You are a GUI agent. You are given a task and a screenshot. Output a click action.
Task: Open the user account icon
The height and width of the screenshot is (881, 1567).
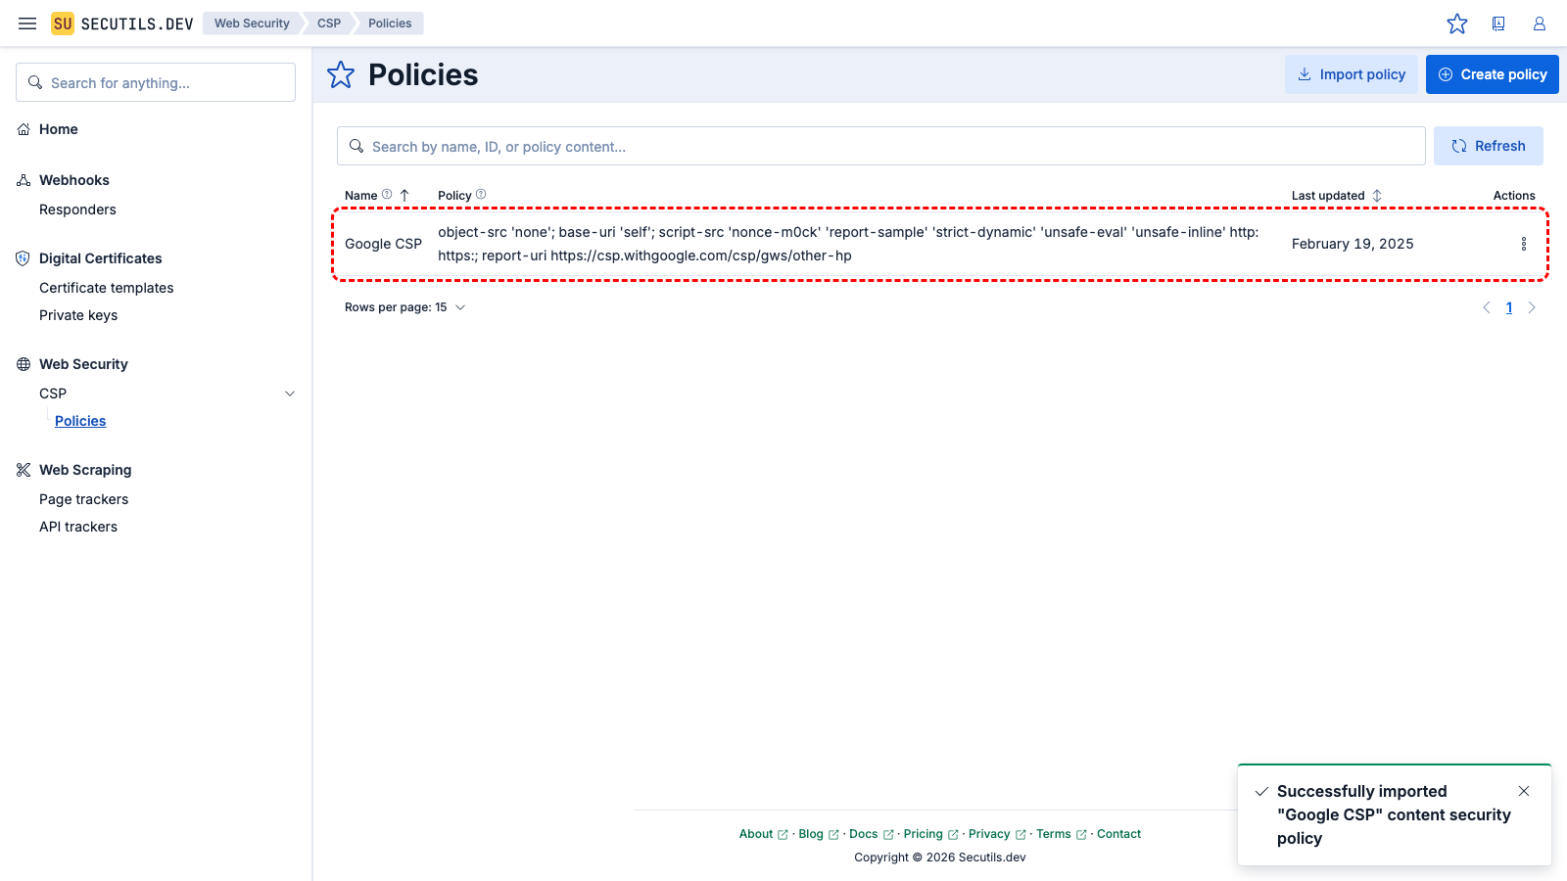pyautogui.click(x=1539, y=23)
